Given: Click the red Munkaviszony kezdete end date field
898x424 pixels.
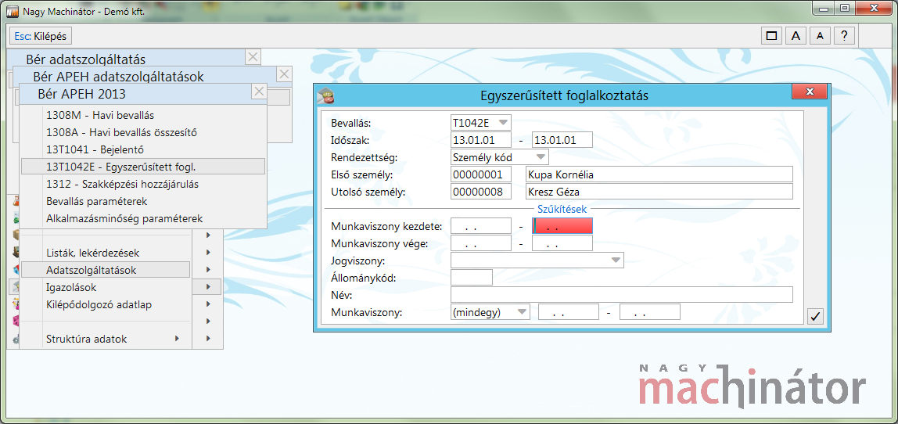Looking at the screenshot, I should pos(562,226).
